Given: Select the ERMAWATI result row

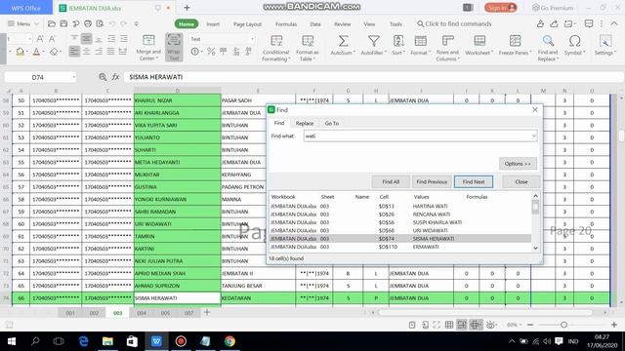Looking at the screenshot, I should tap(399, 247).
